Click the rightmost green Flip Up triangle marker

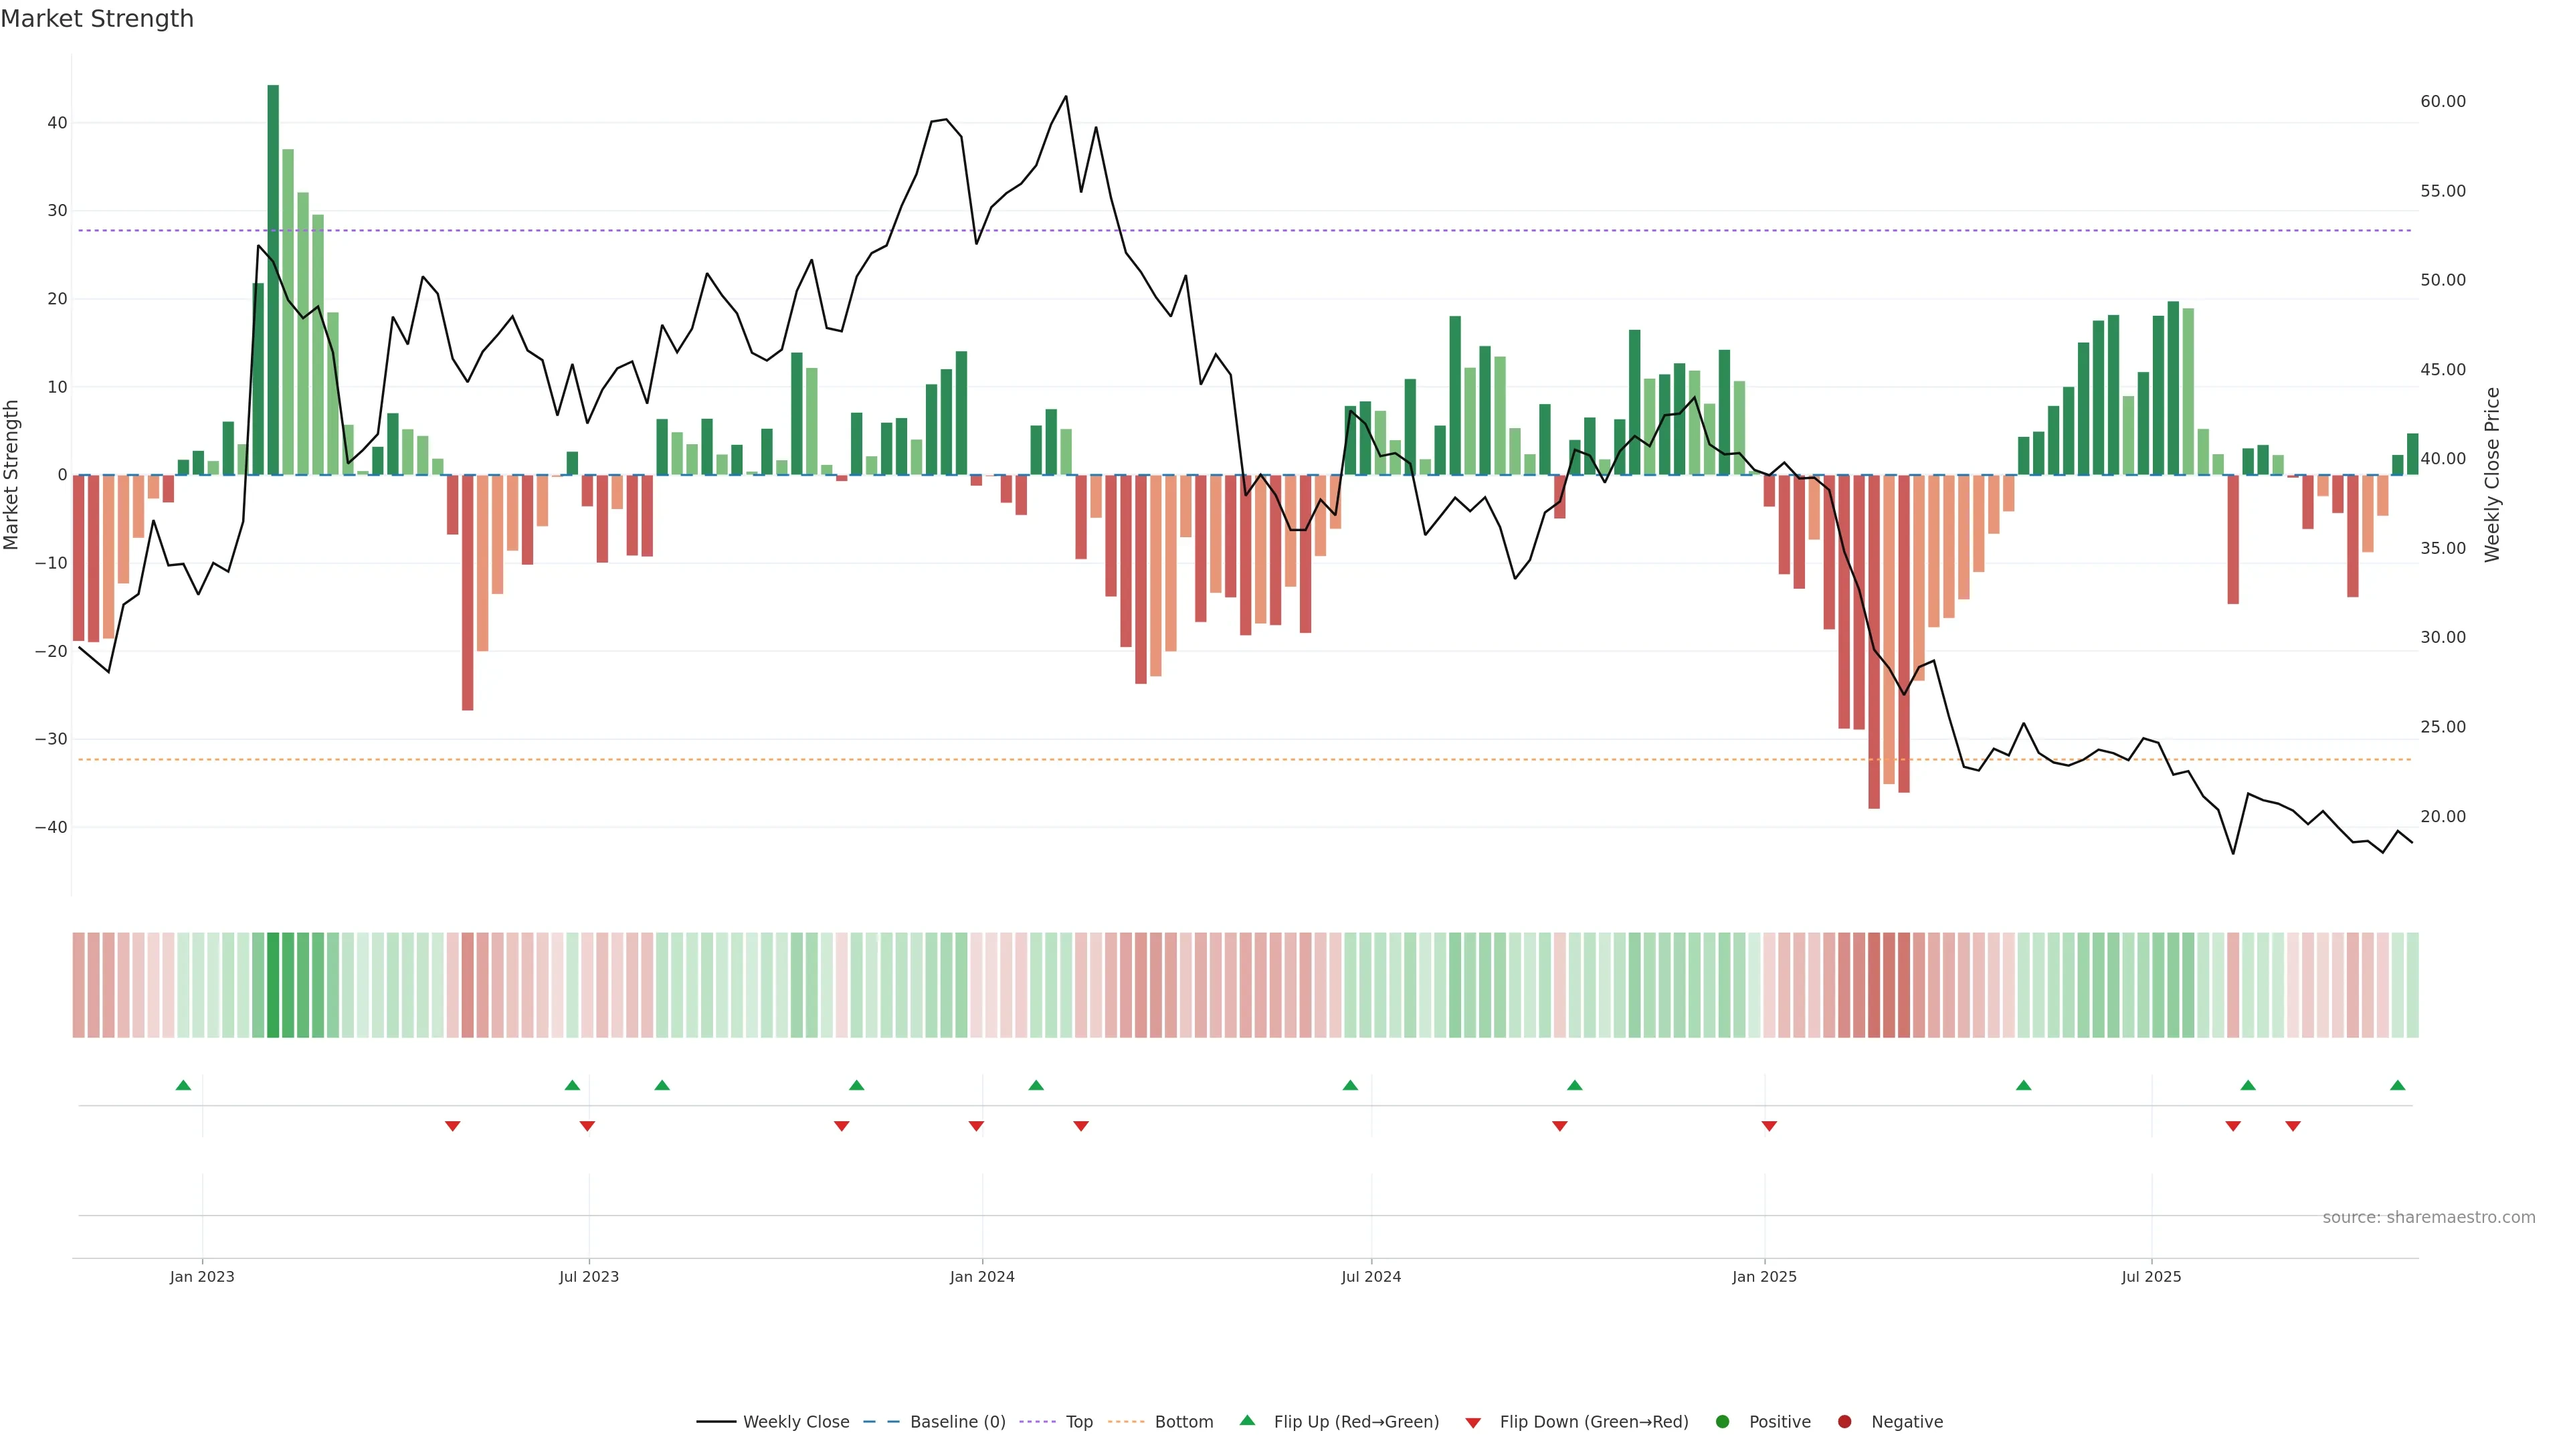click(x=2398, y=1085)
